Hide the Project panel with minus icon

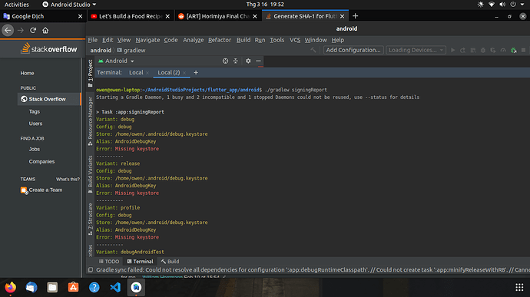[258, 61]
